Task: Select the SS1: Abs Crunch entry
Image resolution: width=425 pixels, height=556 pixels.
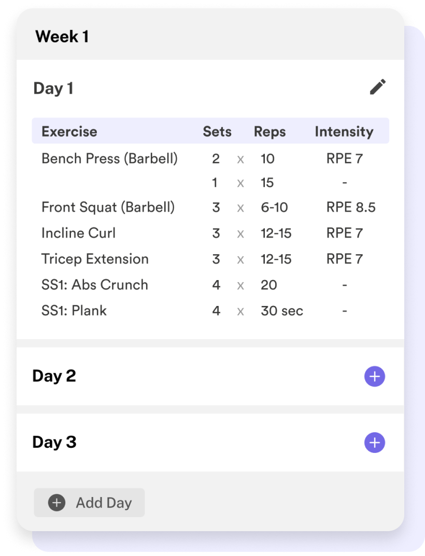Action: (94, 285)
